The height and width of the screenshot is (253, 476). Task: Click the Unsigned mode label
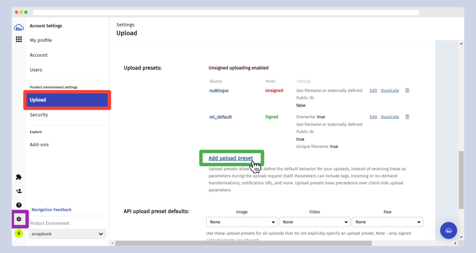[274, 91]
